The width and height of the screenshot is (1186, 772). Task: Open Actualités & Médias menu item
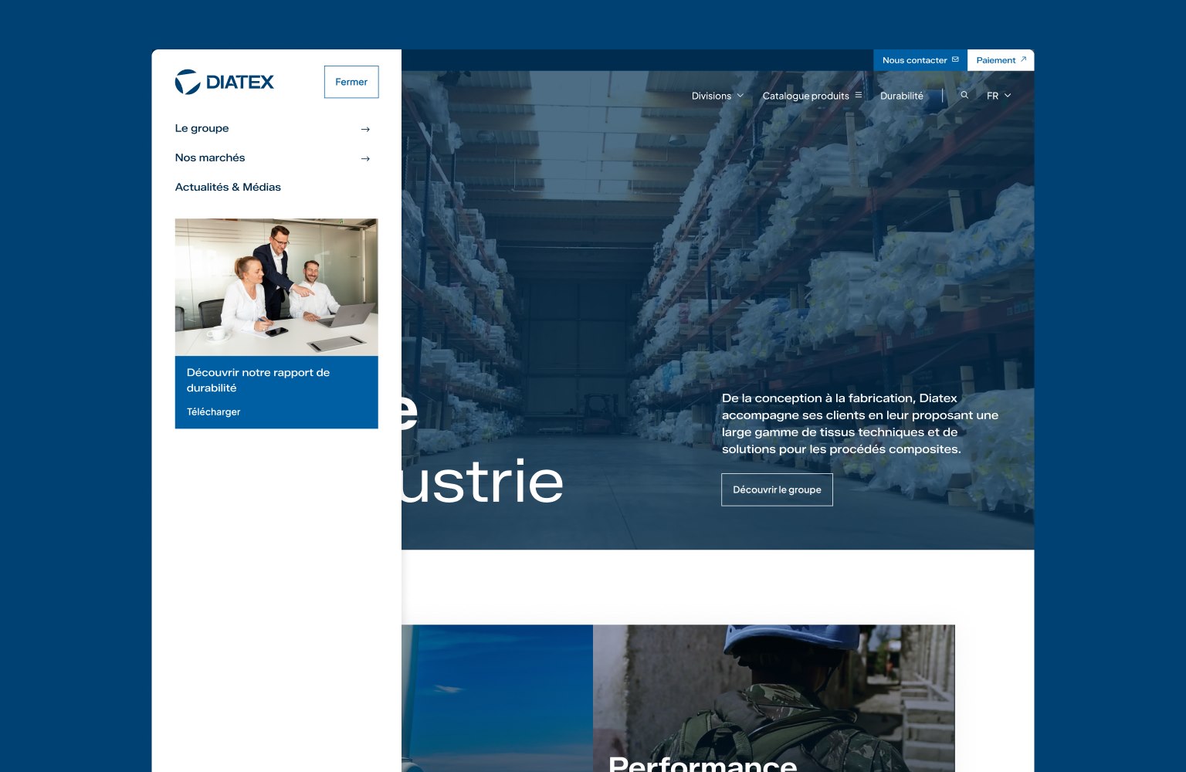pyautogui.click(x=228, y=187)
